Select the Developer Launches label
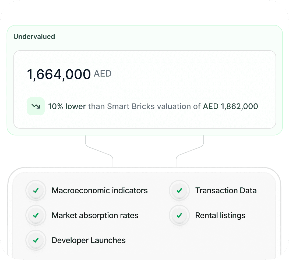This screenshot has width=289, height=260. point(89,240)
